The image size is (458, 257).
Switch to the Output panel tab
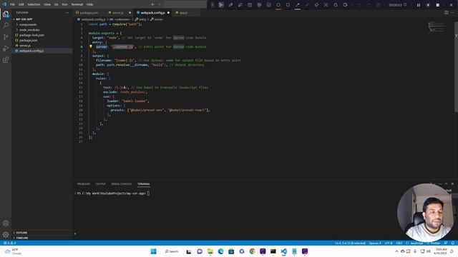[100, 184]
